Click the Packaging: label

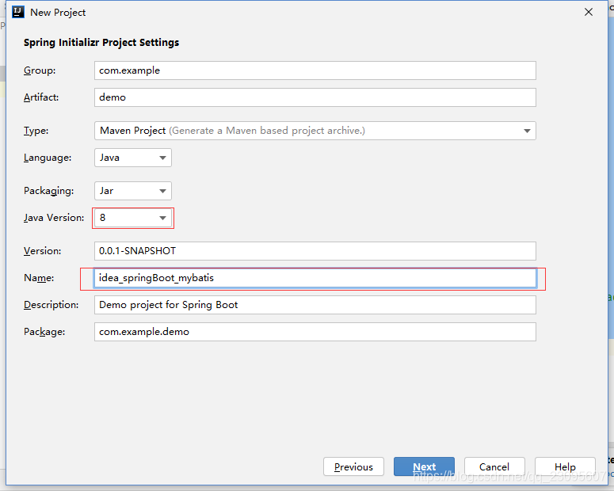48,191
